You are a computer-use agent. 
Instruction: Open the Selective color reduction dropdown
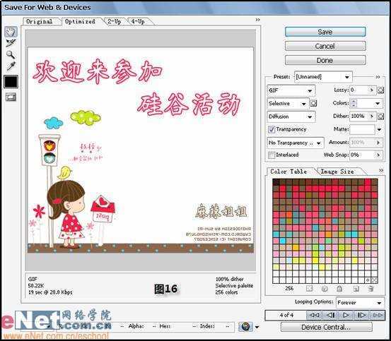pyautogui.click(x=288, y=103)
